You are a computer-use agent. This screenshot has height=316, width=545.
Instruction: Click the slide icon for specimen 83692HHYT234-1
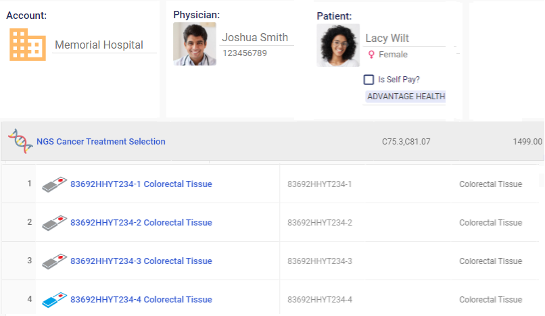54,184
